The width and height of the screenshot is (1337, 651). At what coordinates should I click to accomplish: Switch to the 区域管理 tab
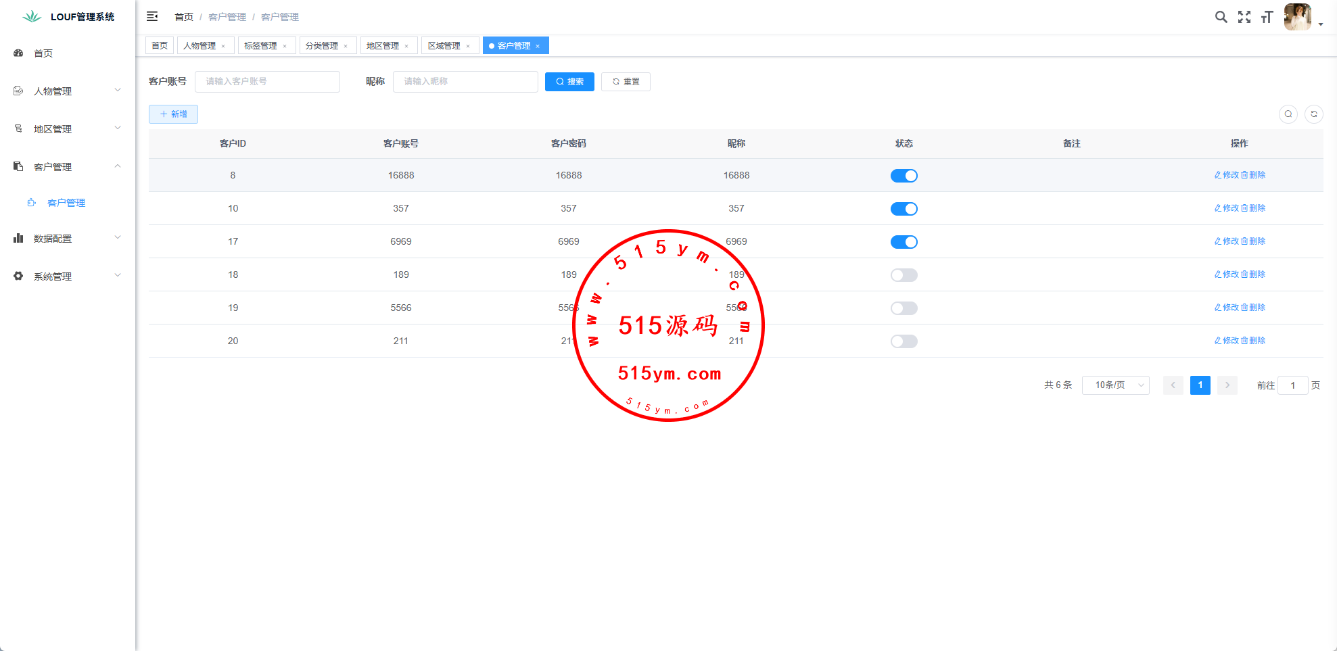pos(444,46)
